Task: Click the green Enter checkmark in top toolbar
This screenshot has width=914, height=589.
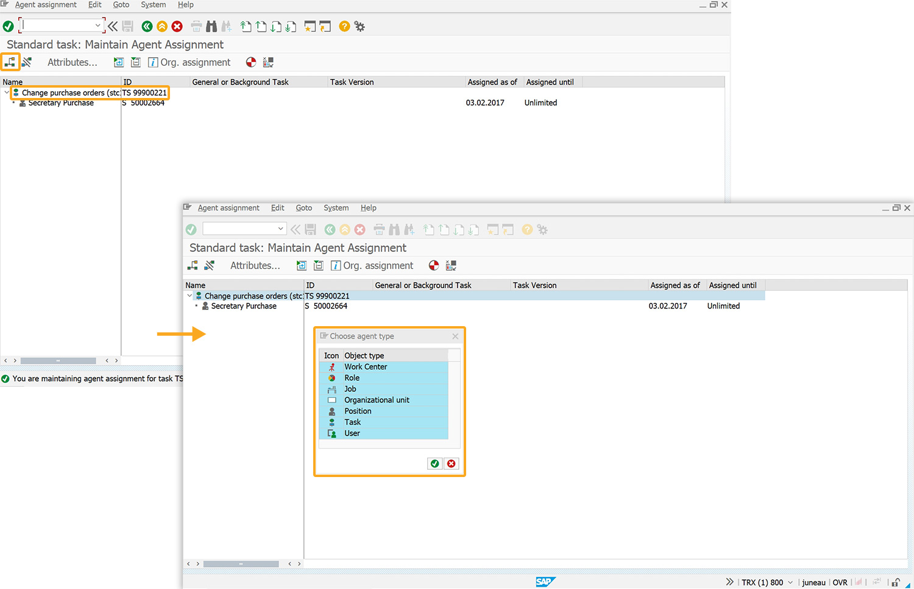Action: click(9, 26)
